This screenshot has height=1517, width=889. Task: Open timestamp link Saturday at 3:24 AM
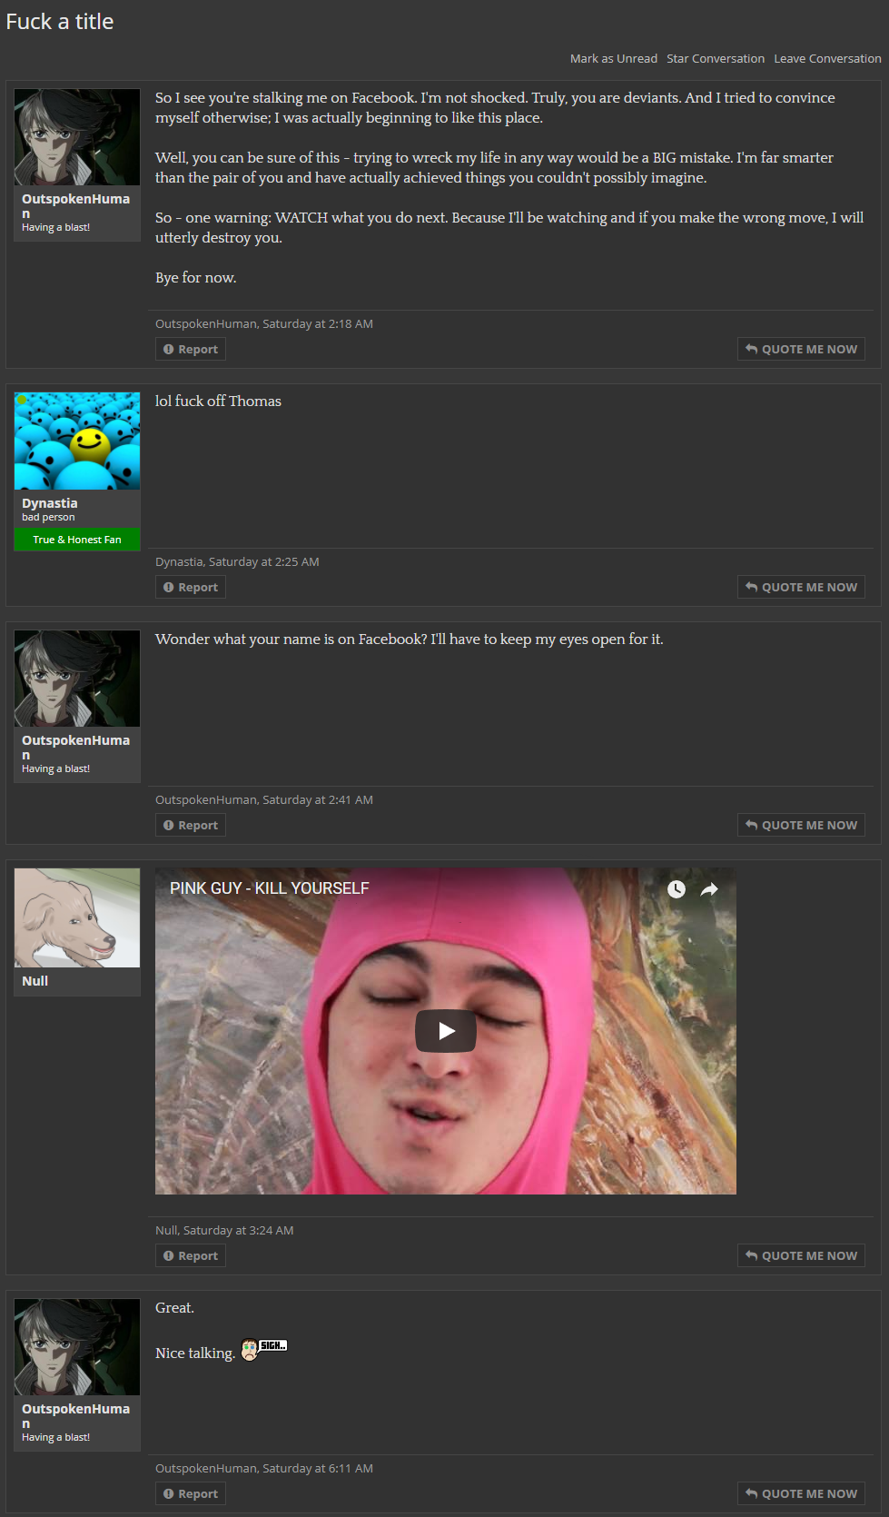[239, 1230]
